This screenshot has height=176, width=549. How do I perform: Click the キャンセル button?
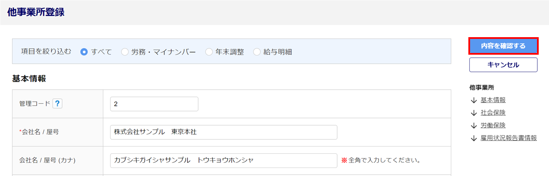click(x=503, y=65)
